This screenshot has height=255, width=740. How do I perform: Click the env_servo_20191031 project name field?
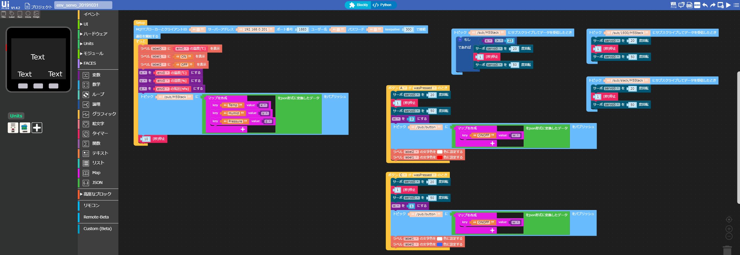83,5
